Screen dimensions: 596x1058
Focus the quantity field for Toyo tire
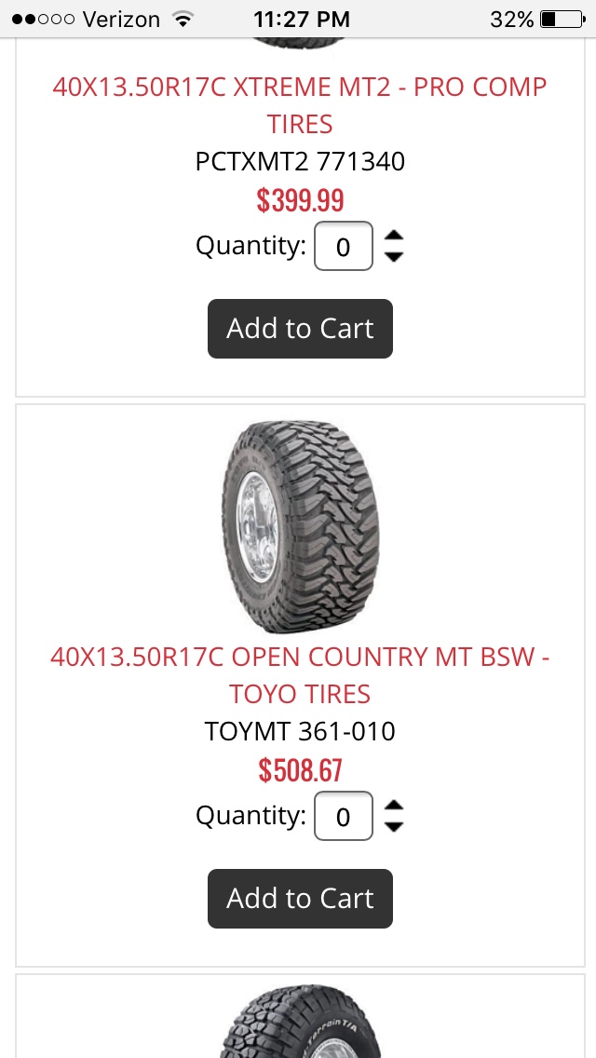(344, 817)
